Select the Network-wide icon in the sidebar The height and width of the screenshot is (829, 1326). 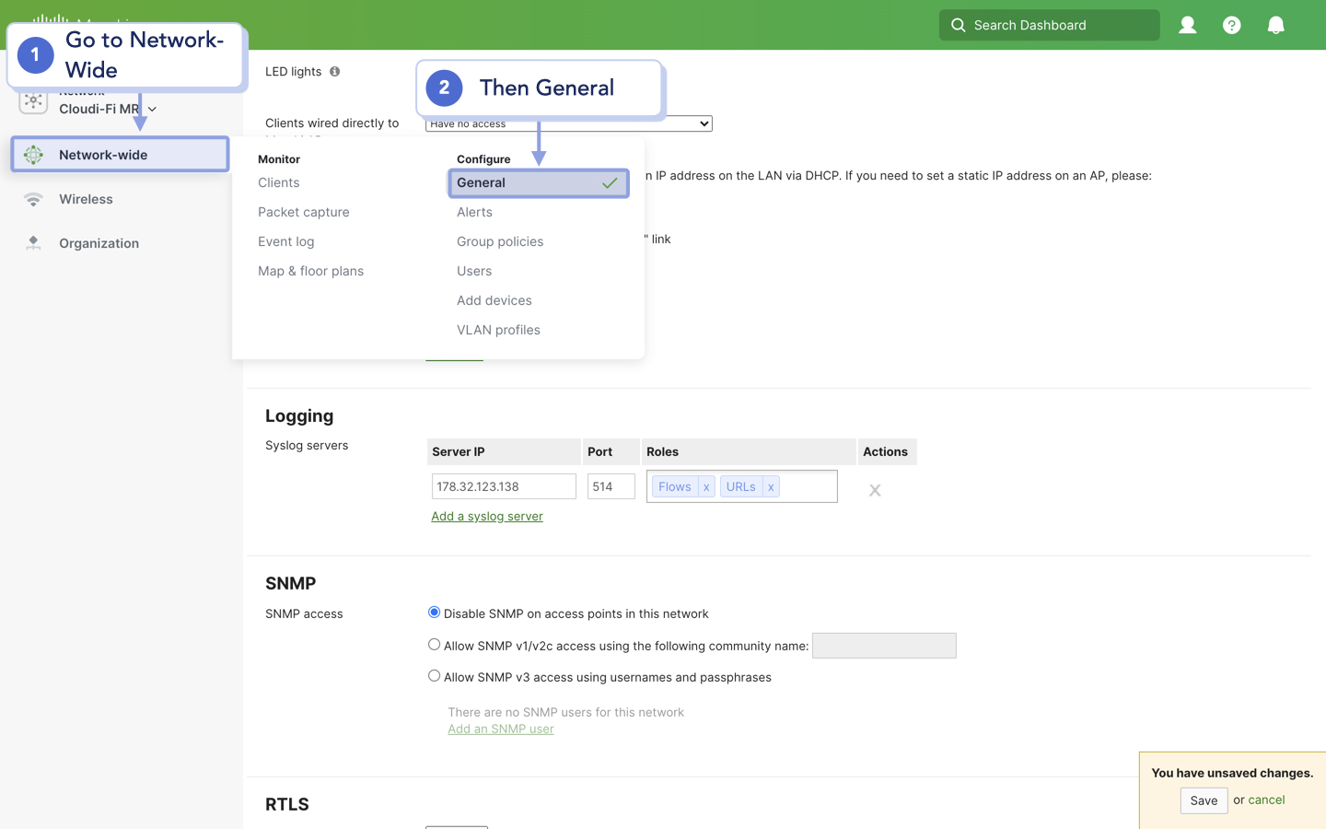pyautogui.click(x=32, y=154)
